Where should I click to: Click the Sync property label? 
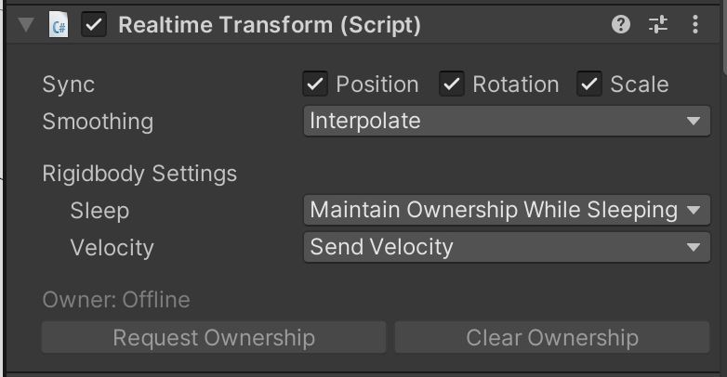69,84
